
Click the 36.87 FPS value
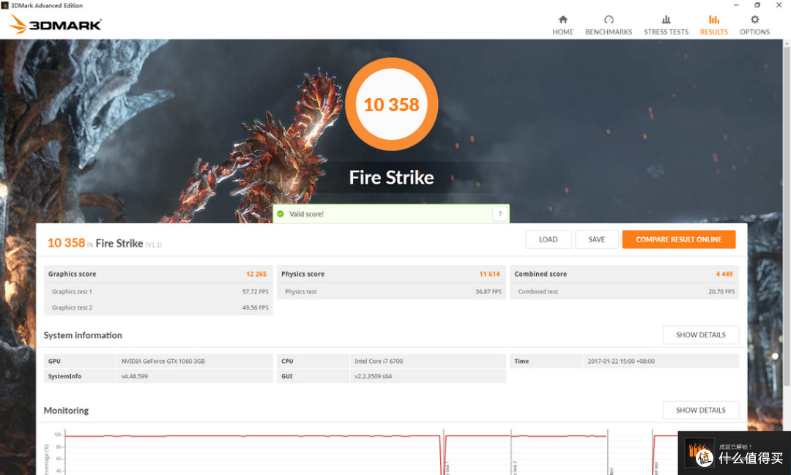[489, 291]
